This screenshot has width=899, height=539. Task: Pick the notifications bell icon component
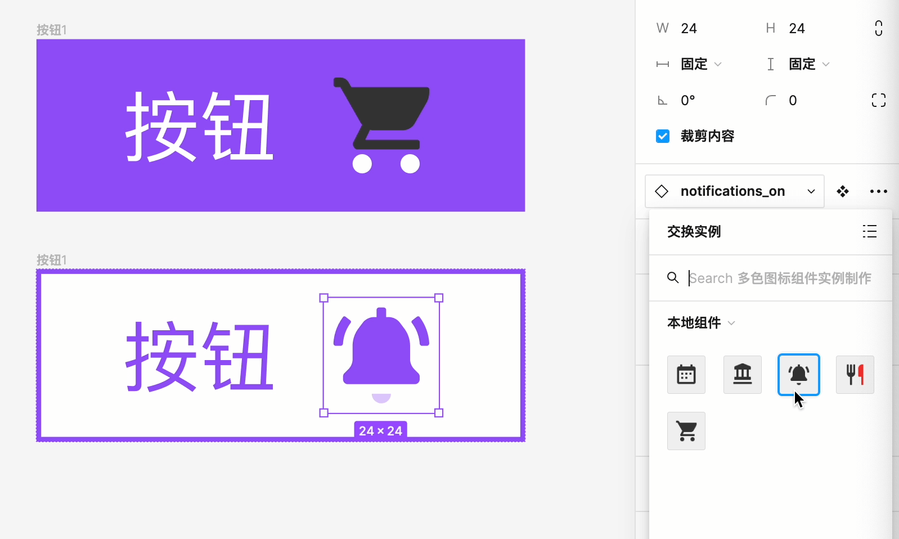tap(798, 375)
